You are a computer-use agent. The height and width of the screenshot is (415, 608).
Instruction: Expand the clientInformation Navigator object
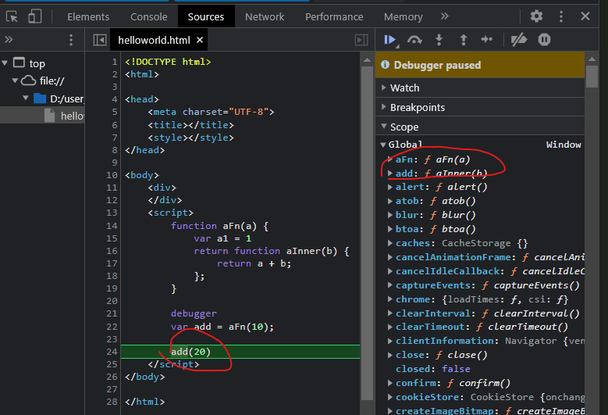point(391,342)
